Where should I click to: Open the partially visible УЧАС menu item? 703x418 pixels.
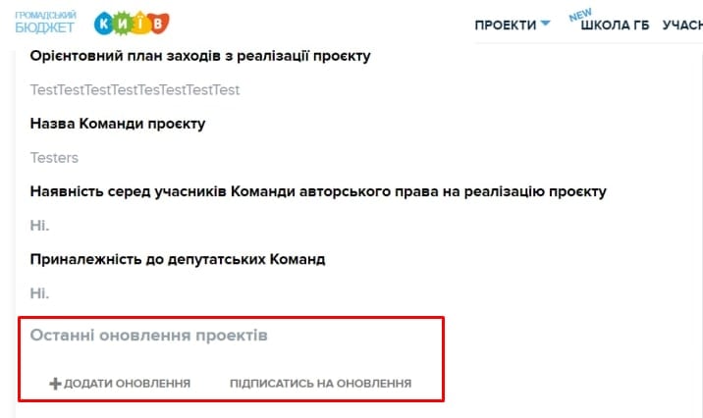[682, 26]
